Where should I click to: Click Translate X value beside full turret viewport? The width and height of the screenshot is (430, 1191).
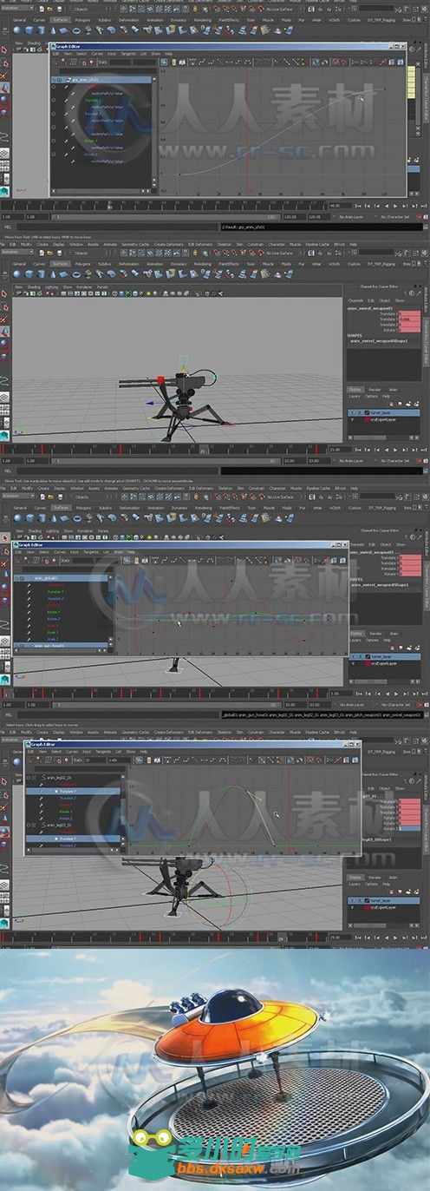[409, 313]
